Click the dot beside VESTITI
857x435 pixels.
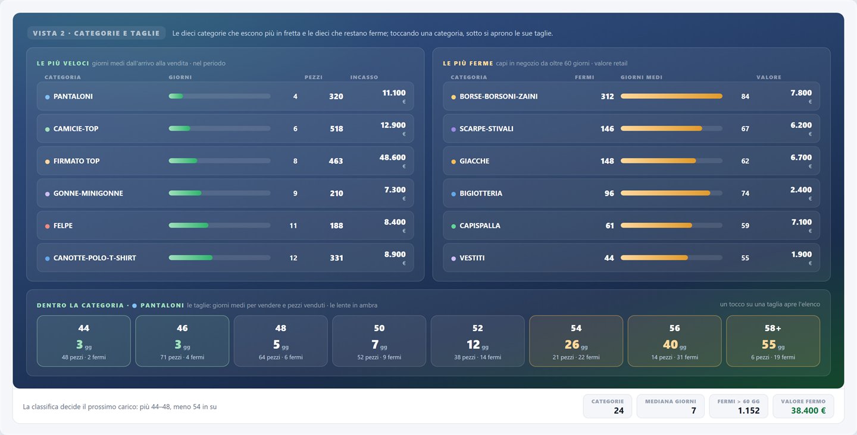tap(453, 258)
